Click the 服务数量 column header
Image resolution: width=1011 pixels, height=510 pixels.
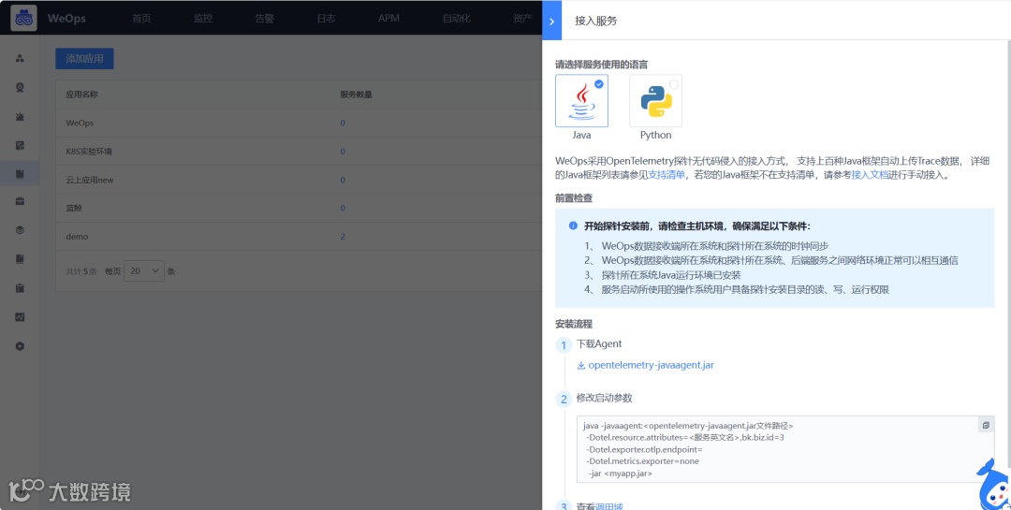[x=357, y=95]
